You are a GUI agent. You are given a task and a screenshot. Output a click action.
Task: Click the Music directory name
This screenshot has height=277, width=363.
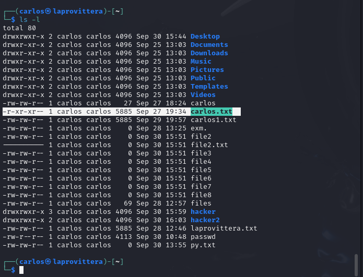pos(201,61)
